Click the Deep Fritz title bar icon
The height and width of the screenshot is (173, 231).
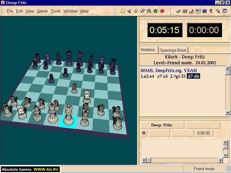click(3, 3)
